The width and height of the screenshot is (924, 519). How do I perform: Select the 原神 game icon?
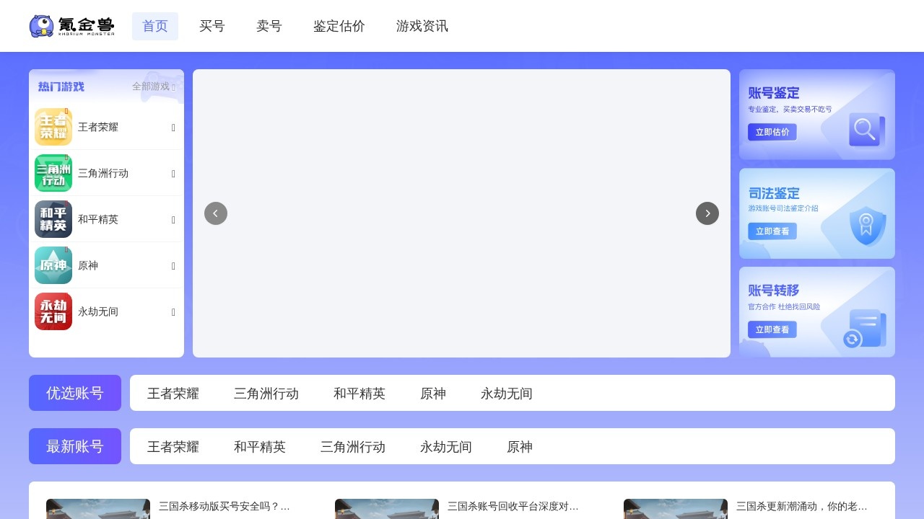pyautogui.click(x=53, y=265)
